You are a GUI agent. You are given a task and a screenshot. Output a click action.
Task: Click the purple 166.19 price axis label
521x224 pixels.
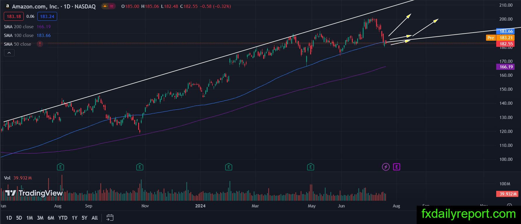click(506, 67)
